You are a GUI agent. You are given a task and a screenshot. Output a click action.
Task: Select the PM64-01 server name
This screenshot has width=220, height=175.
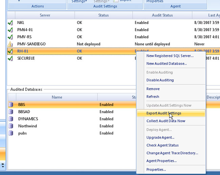point(25,30)
